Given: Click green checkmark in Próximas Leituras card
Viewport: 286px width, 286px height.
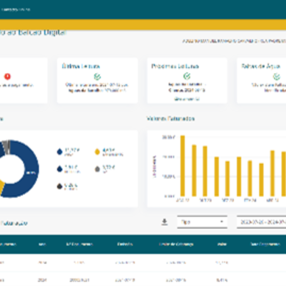Looking at the screenshot, I should pos(187,76).
